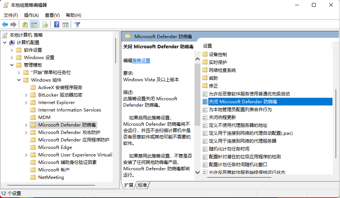The width and height of the screenshot is (340, 198).
Task: Select Microsoft 帐户 tree item
Action: [54, 170]
